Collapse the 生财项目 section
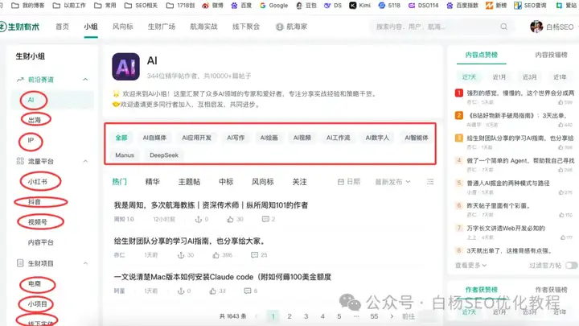 (x=85, y=263)
